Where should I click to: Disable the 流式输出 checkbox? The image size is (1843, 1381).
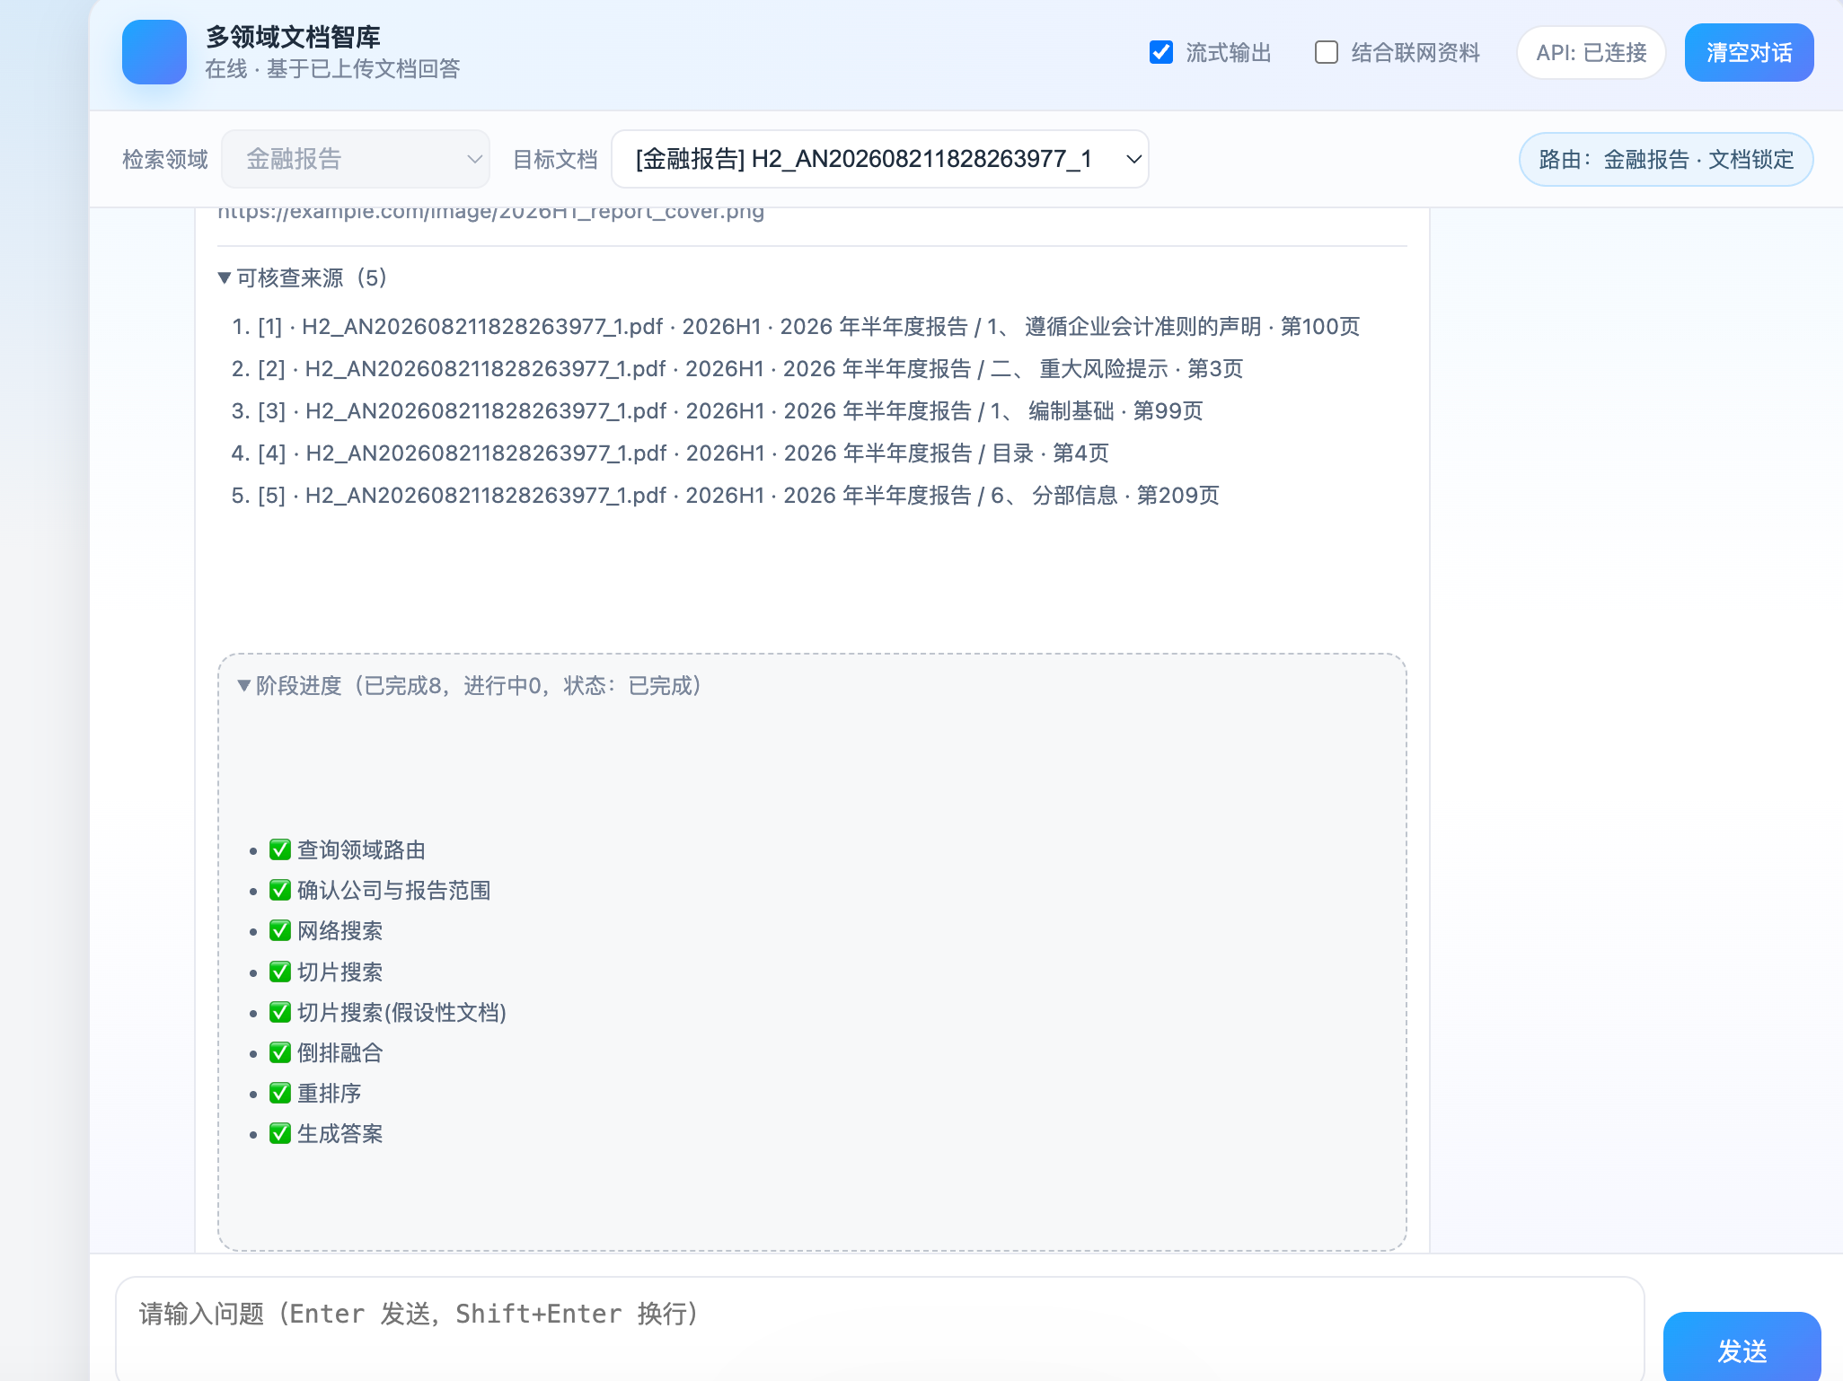1161,52
